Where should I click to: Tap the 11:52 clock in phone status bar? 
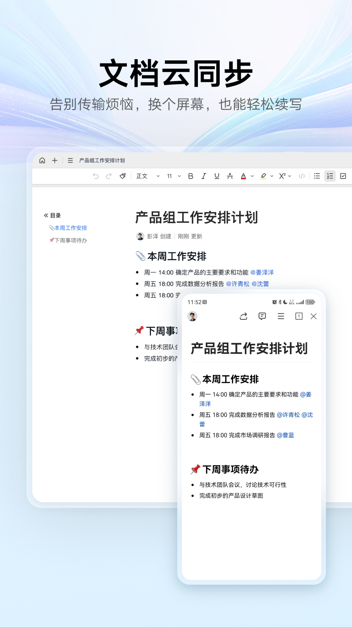(194, 302)
